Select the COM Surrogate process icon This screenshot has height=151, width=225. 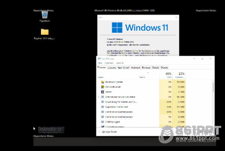(102, 122)
